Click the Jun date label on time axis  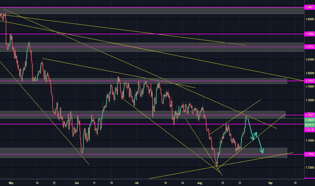click(x=76, y=183)
